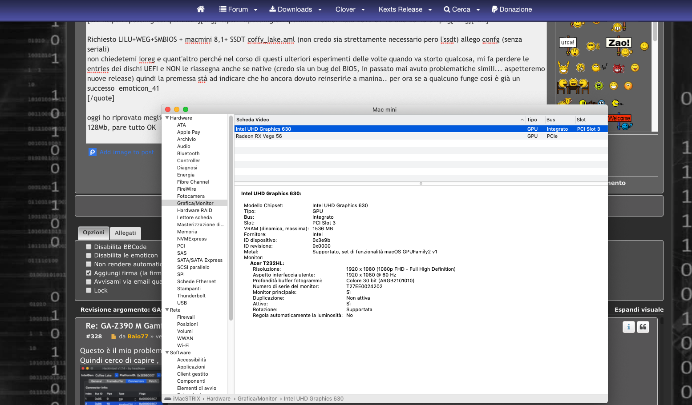Open the Forum dropdown menu
The width and height of the screenshot is (692, 405).
[239, 9]
